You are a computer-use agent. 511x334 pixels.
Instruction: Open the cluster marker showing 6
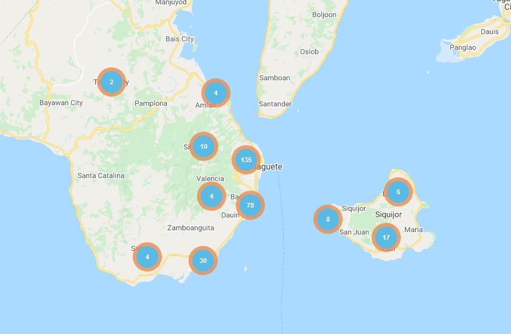coord(398,192)
